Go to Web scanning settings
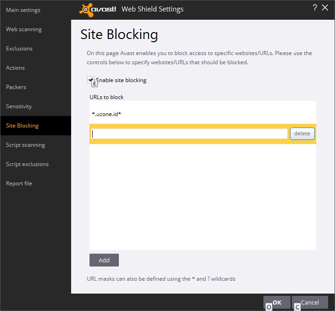The image size is (335, 311). (x=24, y=29)
